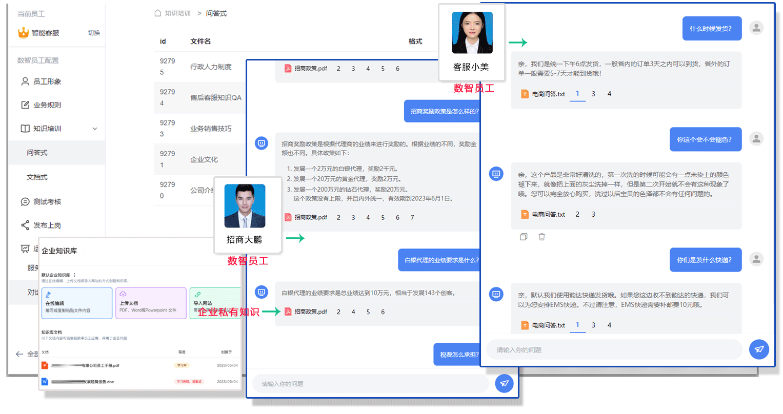783x414 pixels.
Task: Open the 默认企业知识库 three-dot menu
Action: point(74,275)
